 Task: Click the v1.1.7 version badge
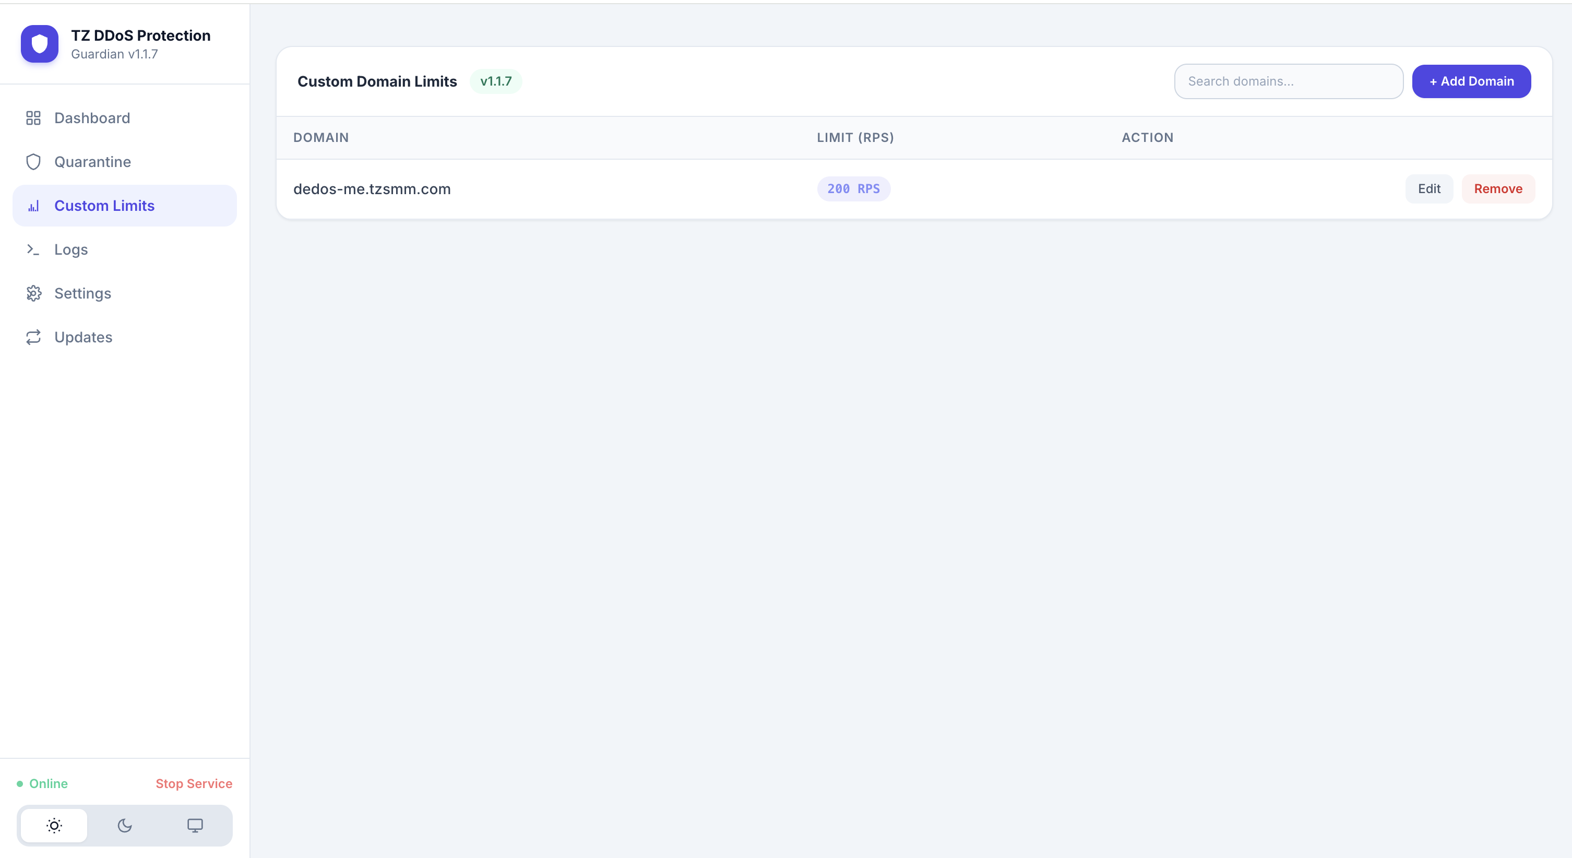point(495,80)
